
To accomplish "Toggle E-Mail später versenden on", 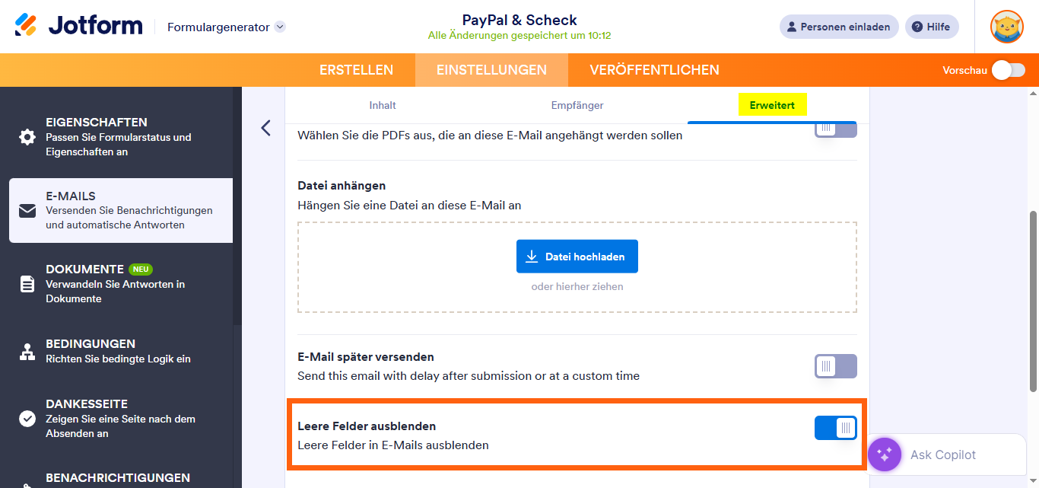I will point(835,366).
